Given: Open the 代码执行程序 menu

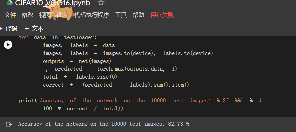Looking at the screenshot, I should click(x=92, y=15).
